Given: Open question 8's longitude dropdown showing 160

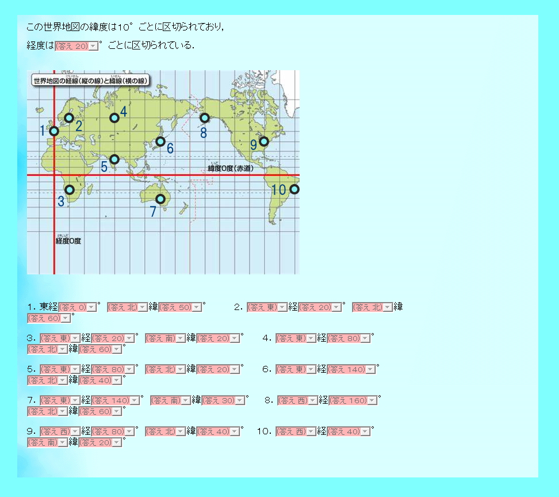Looking at the screenshot, I should [x=353, y=400].
